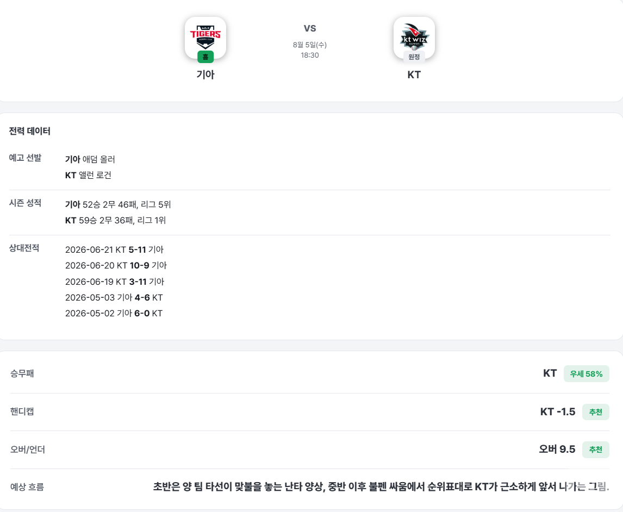
Task: Open the 2026-06-21 KT 5-11 기아 match result
Action: coord(114,249)
